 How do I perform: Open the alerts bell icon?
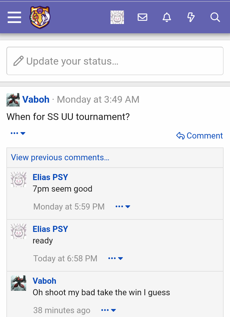point(167,17)
